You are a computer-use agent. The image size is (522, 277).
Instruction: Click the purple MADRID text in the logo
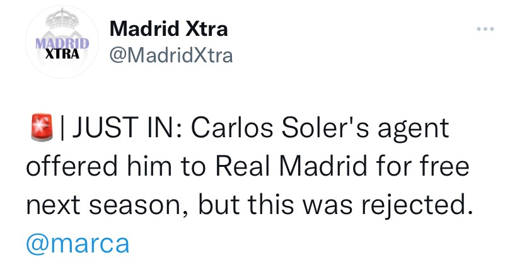click(61, 43)
